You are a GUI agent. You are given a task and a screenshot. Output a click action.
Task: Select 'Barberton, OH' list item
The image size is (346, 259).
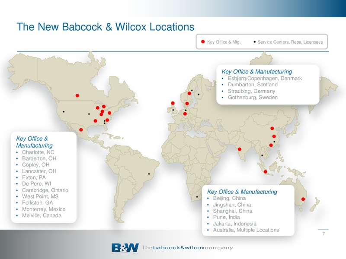(x=39, y=158)
